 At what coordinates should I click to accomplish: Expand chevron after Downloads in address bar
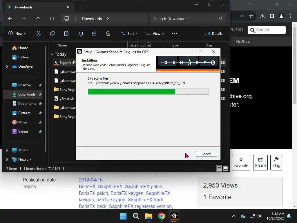[x=108, y=19]
